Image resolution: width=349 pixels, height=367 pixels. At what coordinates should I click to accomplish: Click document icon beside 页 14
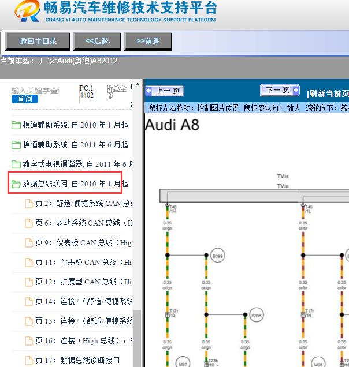[x=29, y=302]
